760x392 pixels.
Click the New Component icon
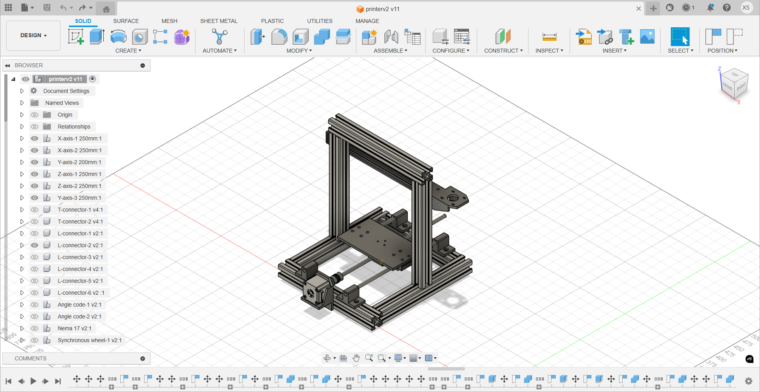coord(369,37)
